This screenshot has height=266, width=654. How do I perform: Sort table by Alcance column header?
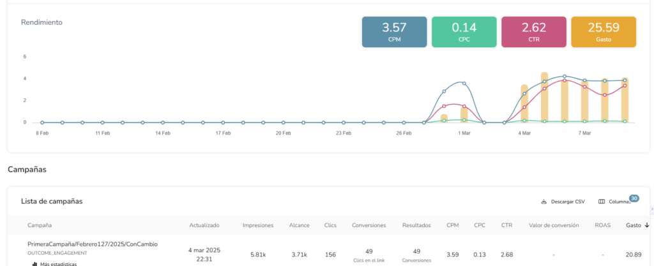click(298, 225)
